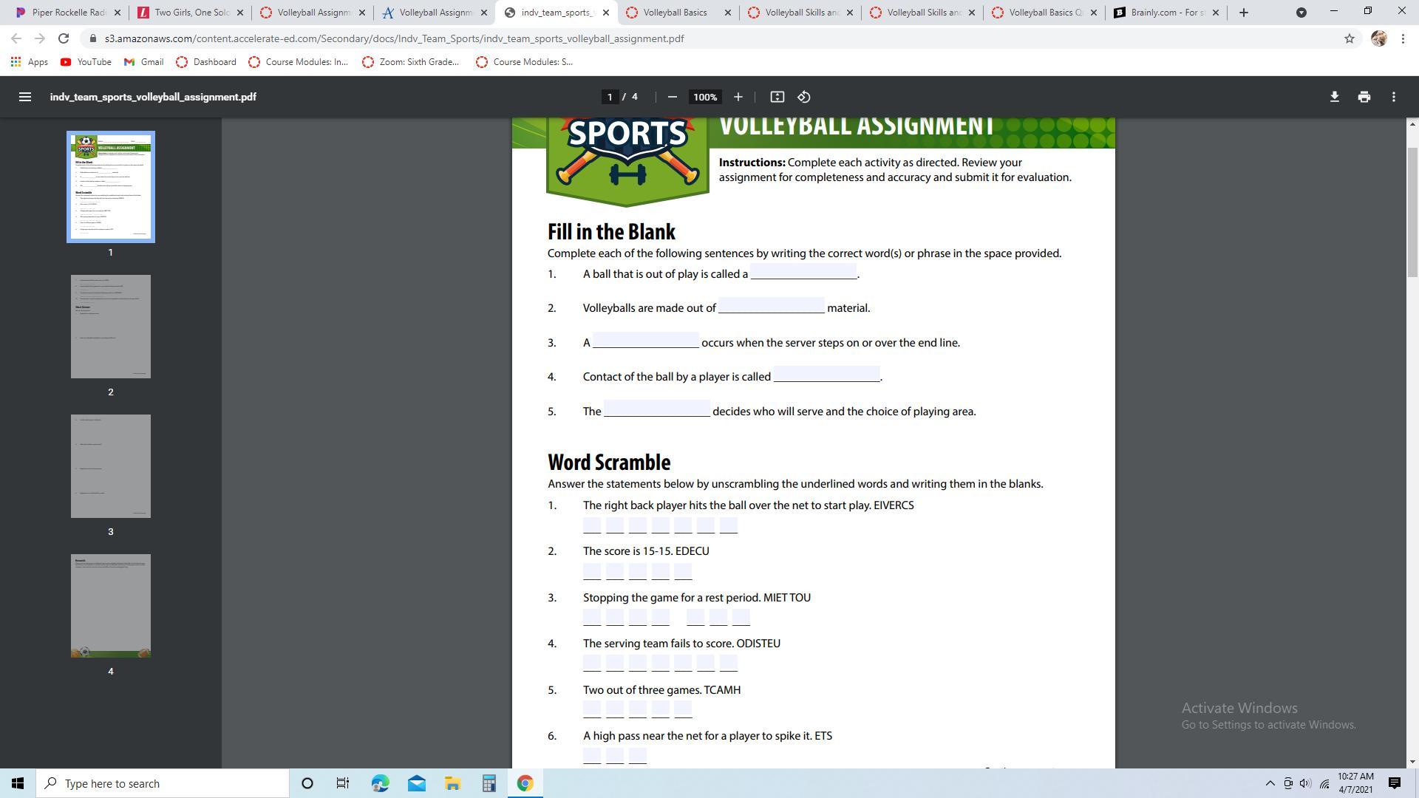Download the PDF file

point(1334,97)
